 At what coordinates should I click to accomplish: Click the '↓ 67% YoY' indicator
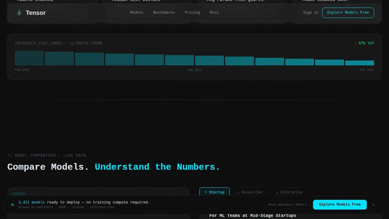click(364, 43)
